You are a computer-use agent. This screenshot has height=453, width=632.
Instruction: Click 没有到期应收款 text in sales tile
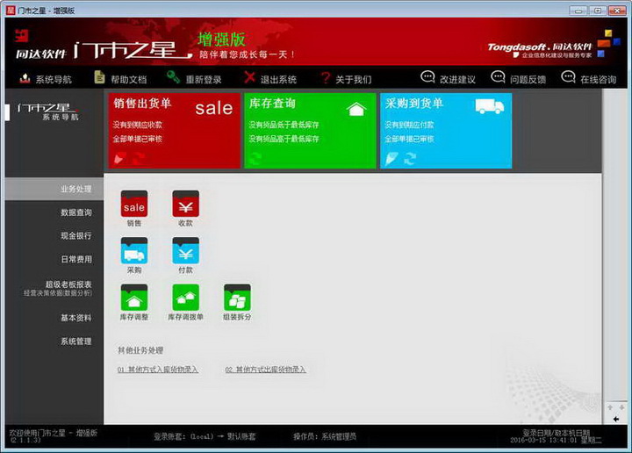coord(138,125)
